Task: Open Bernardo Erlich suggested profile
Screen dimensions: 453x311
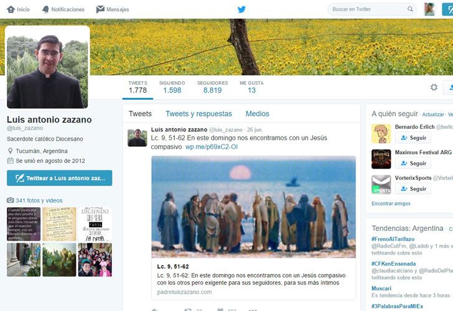Action: coord(414,127)
